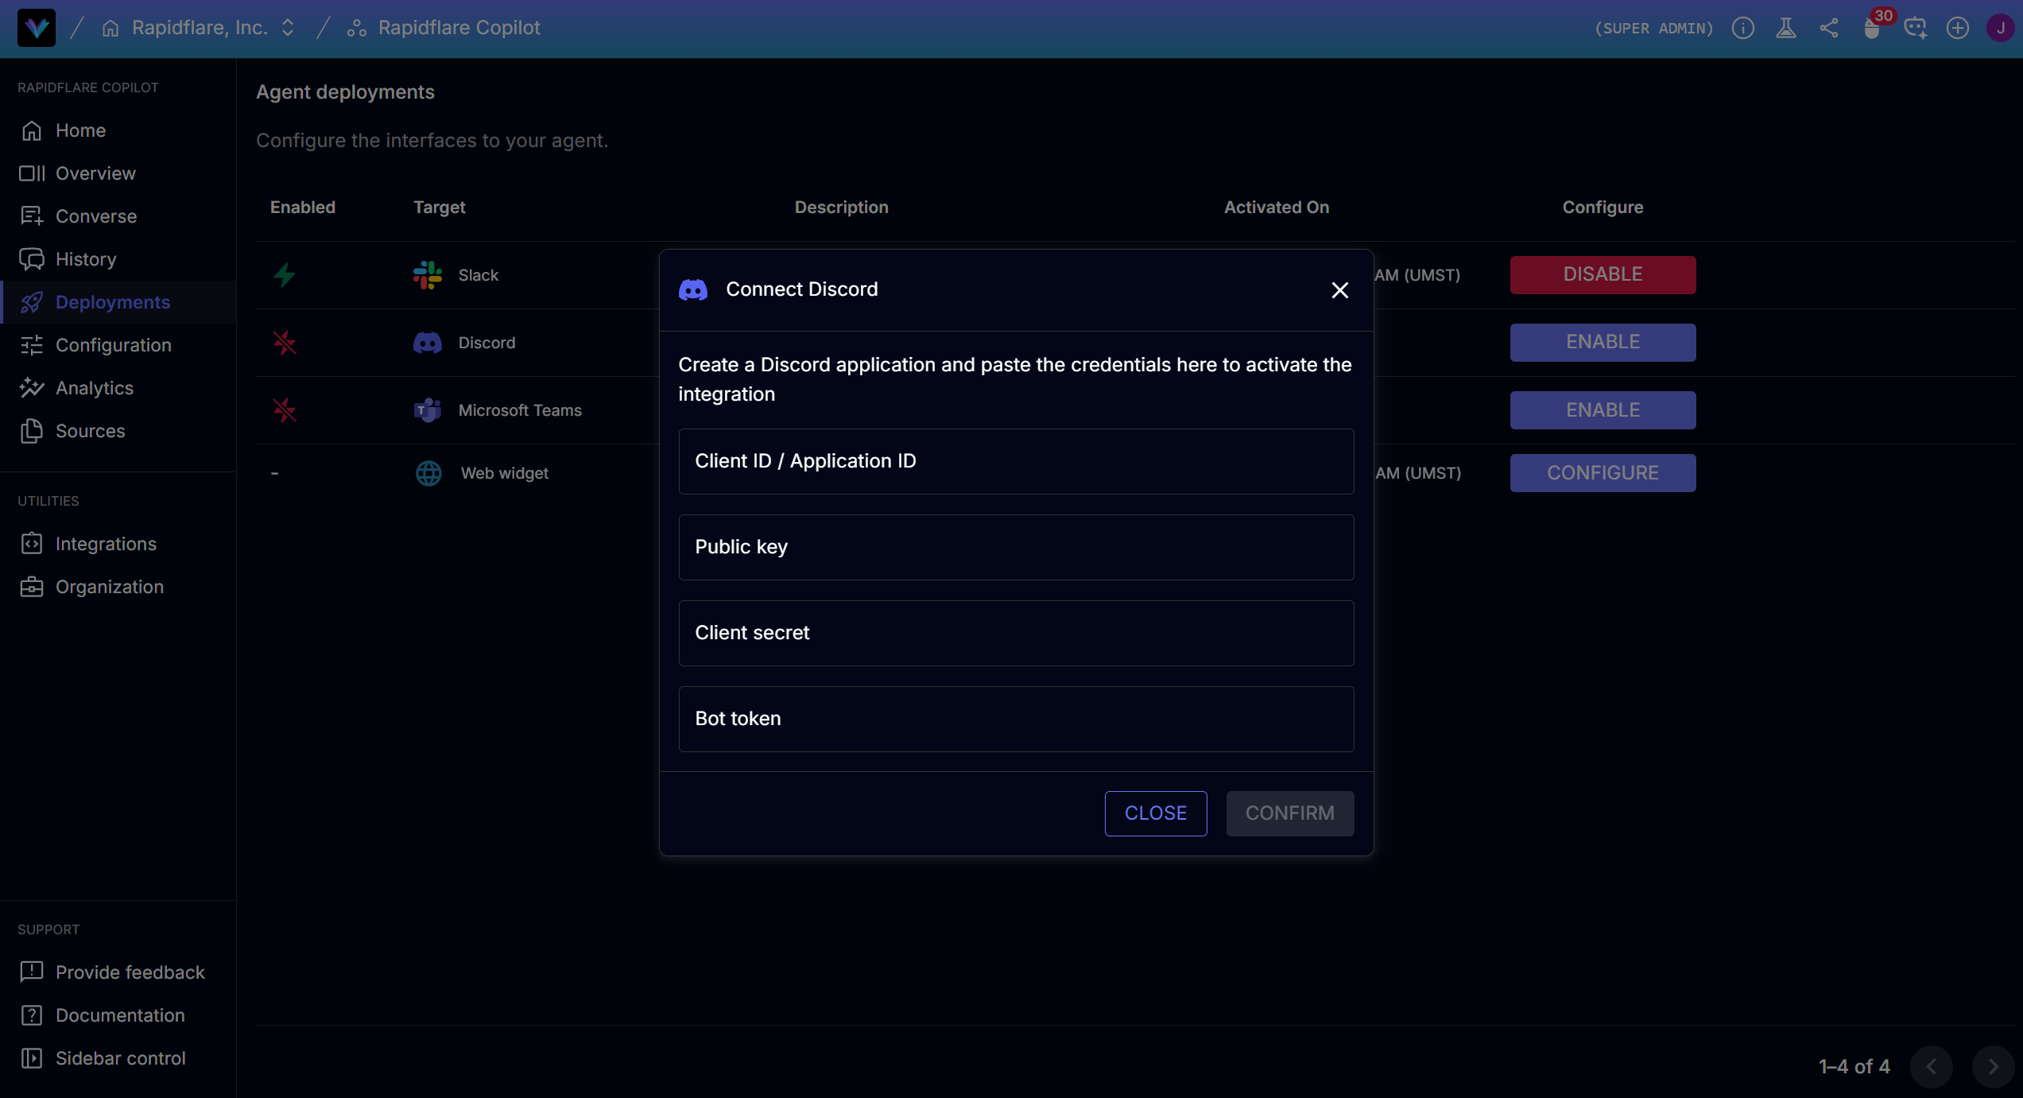This screenshot has width=2023, height=1098.
Task: Open Analytics in the sidebar
Action: tap(95, 388)
